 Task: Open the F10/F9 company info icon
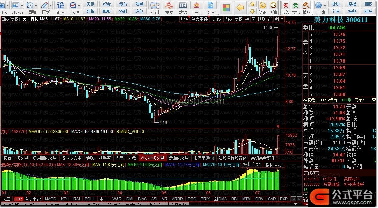(16, 5)
